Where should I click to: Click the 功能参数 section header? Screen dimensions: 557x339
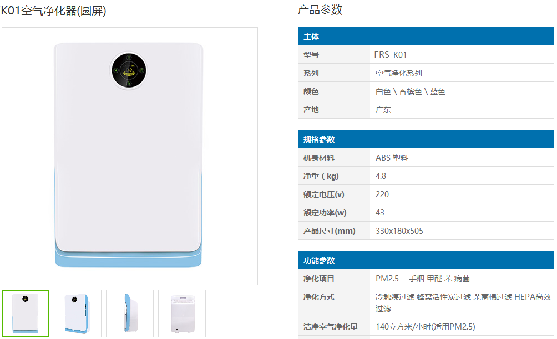click(x=426, y=260)
